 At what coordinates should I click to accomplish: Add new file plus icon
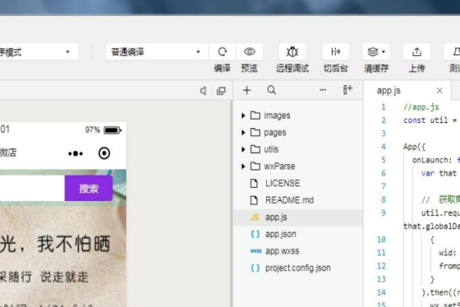pos(247,91)
